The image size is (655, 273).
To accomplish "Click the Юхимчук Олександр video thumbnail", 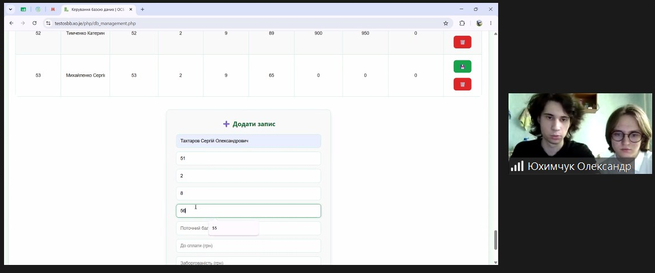I will [580, 133].
